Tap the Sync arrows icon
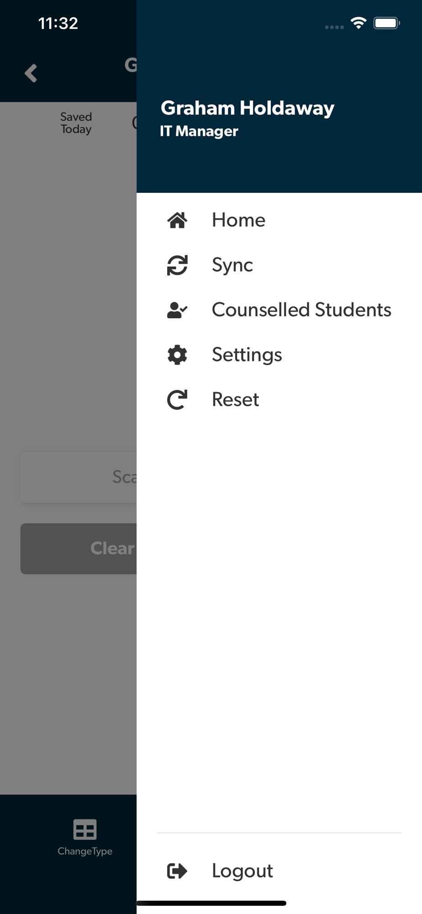 click(x=177, y=265)
